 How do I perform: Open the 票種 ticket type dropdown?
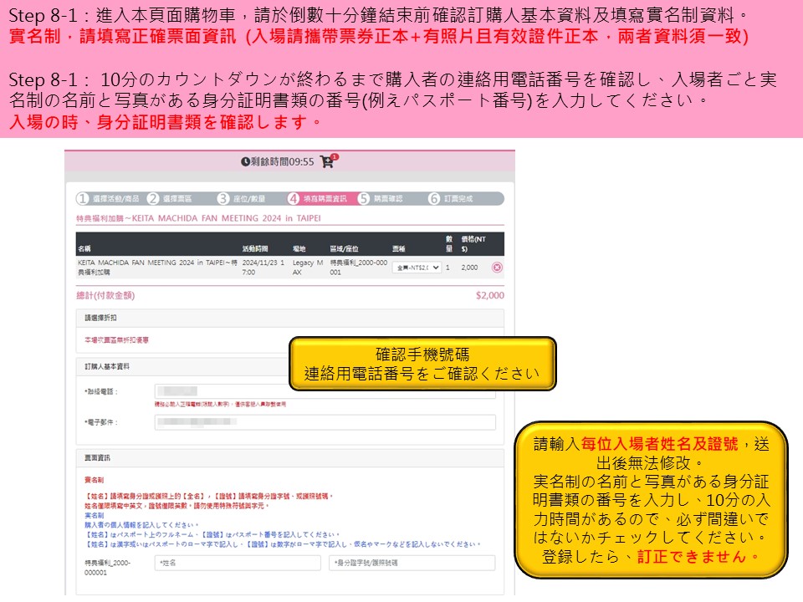click(416, 268)
